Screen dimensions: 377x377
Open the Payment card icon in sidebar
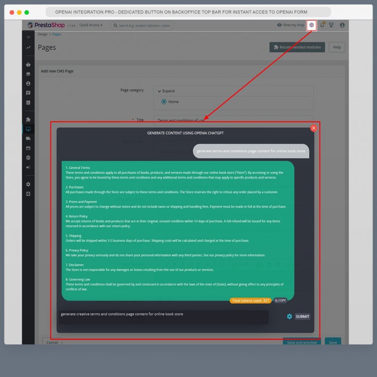click(x=28, y=148)
